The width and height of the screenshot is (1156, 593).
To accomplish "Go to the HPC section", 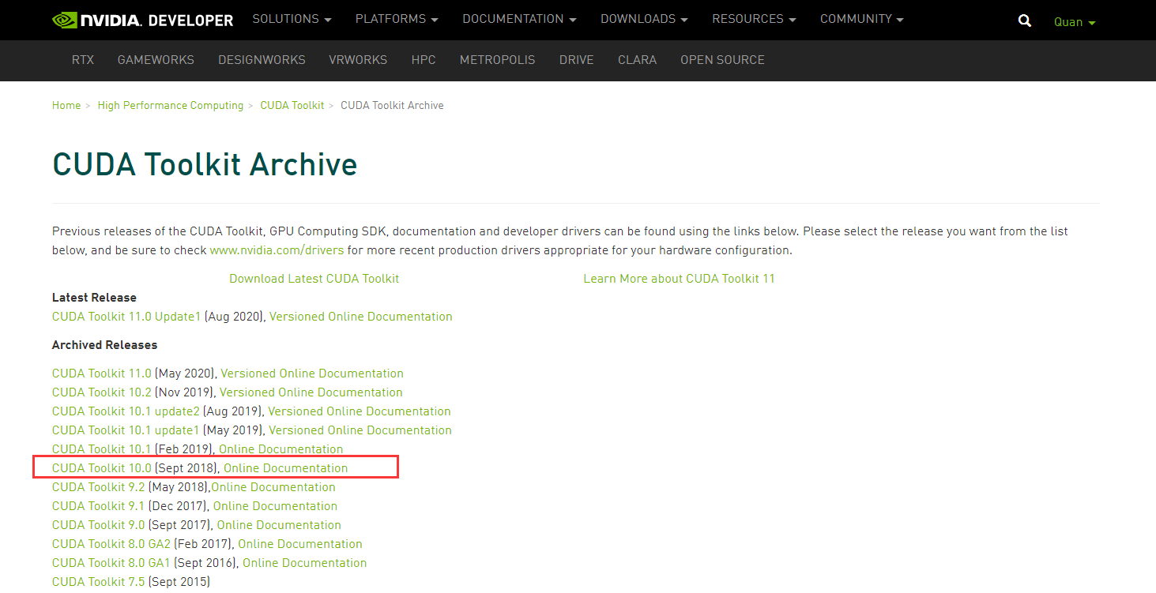I will [x=424, y=60].
